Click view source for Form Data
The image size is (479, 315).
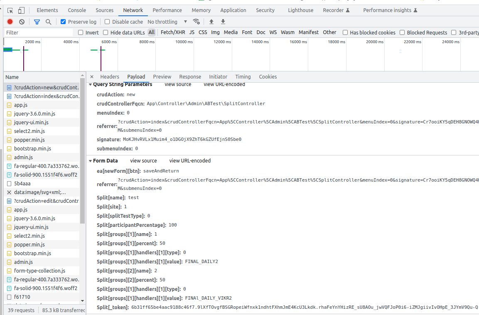pyautogui.click(x=143, y=160)
